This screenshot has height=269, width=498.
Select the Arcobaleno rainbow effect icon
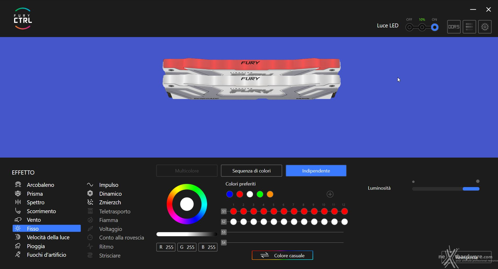18,185
